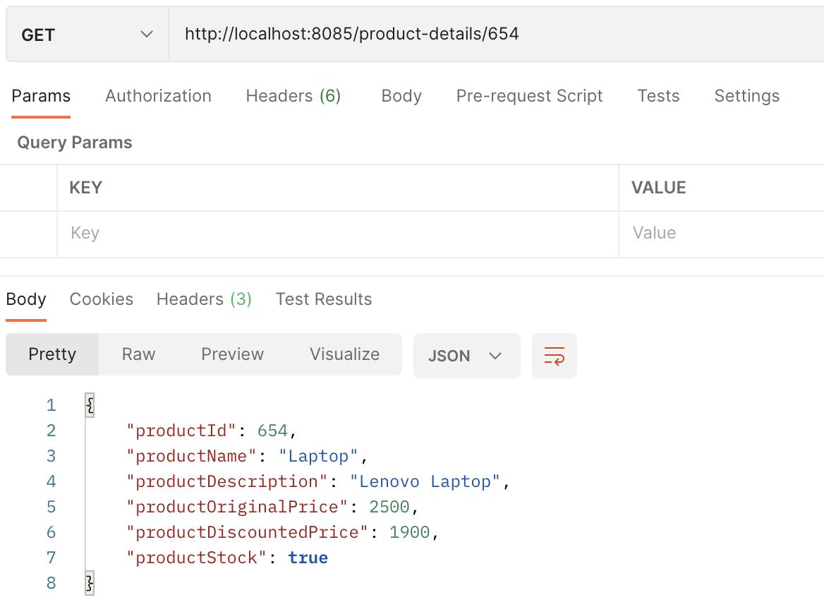
Task: Click the Key input under Query Params
Action: point(212,234)
